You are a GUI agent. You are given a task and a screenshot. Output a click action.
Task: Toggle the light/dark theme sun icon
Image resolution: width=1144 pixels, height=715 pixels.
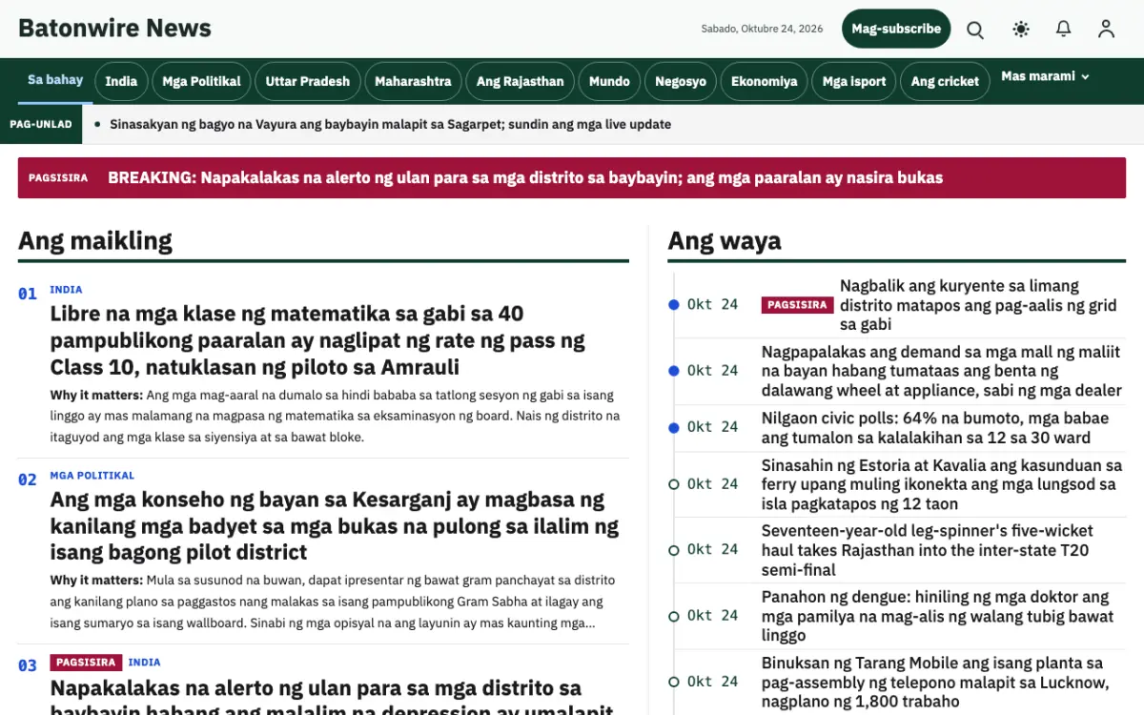point(1021,30)
